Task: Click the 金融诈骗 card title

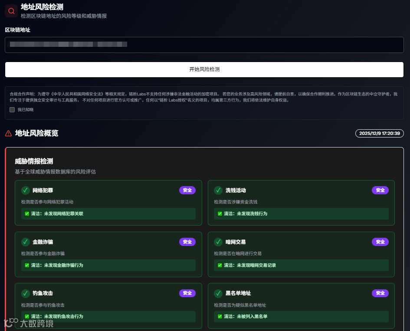Action: point(43,242)
